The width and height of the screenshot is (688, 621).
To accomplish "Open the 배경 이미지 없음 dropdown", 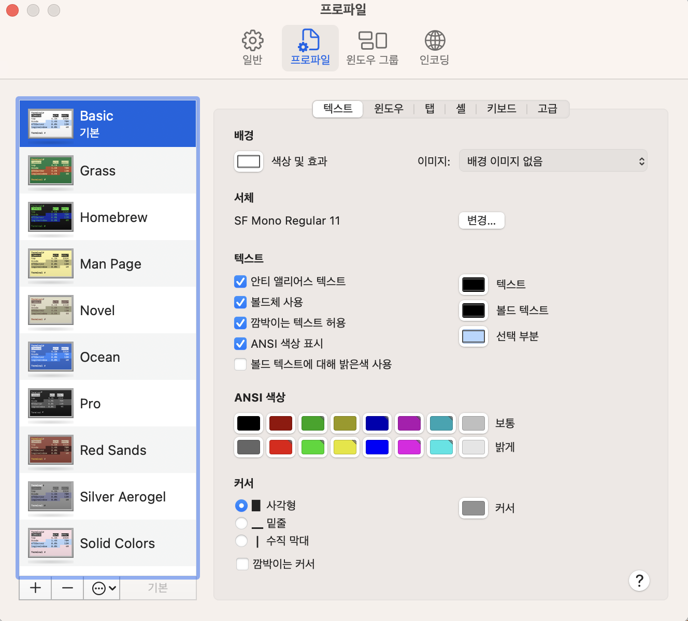I will point(553,161).
